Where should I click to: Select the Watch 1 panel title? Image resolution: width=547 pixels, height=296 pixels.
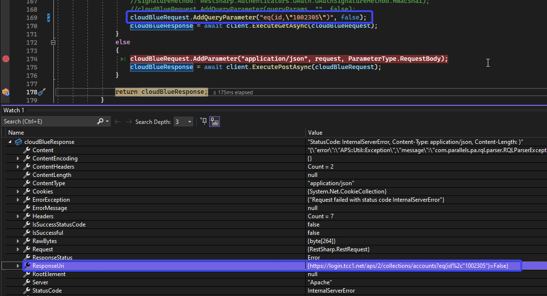pos(13,110)
